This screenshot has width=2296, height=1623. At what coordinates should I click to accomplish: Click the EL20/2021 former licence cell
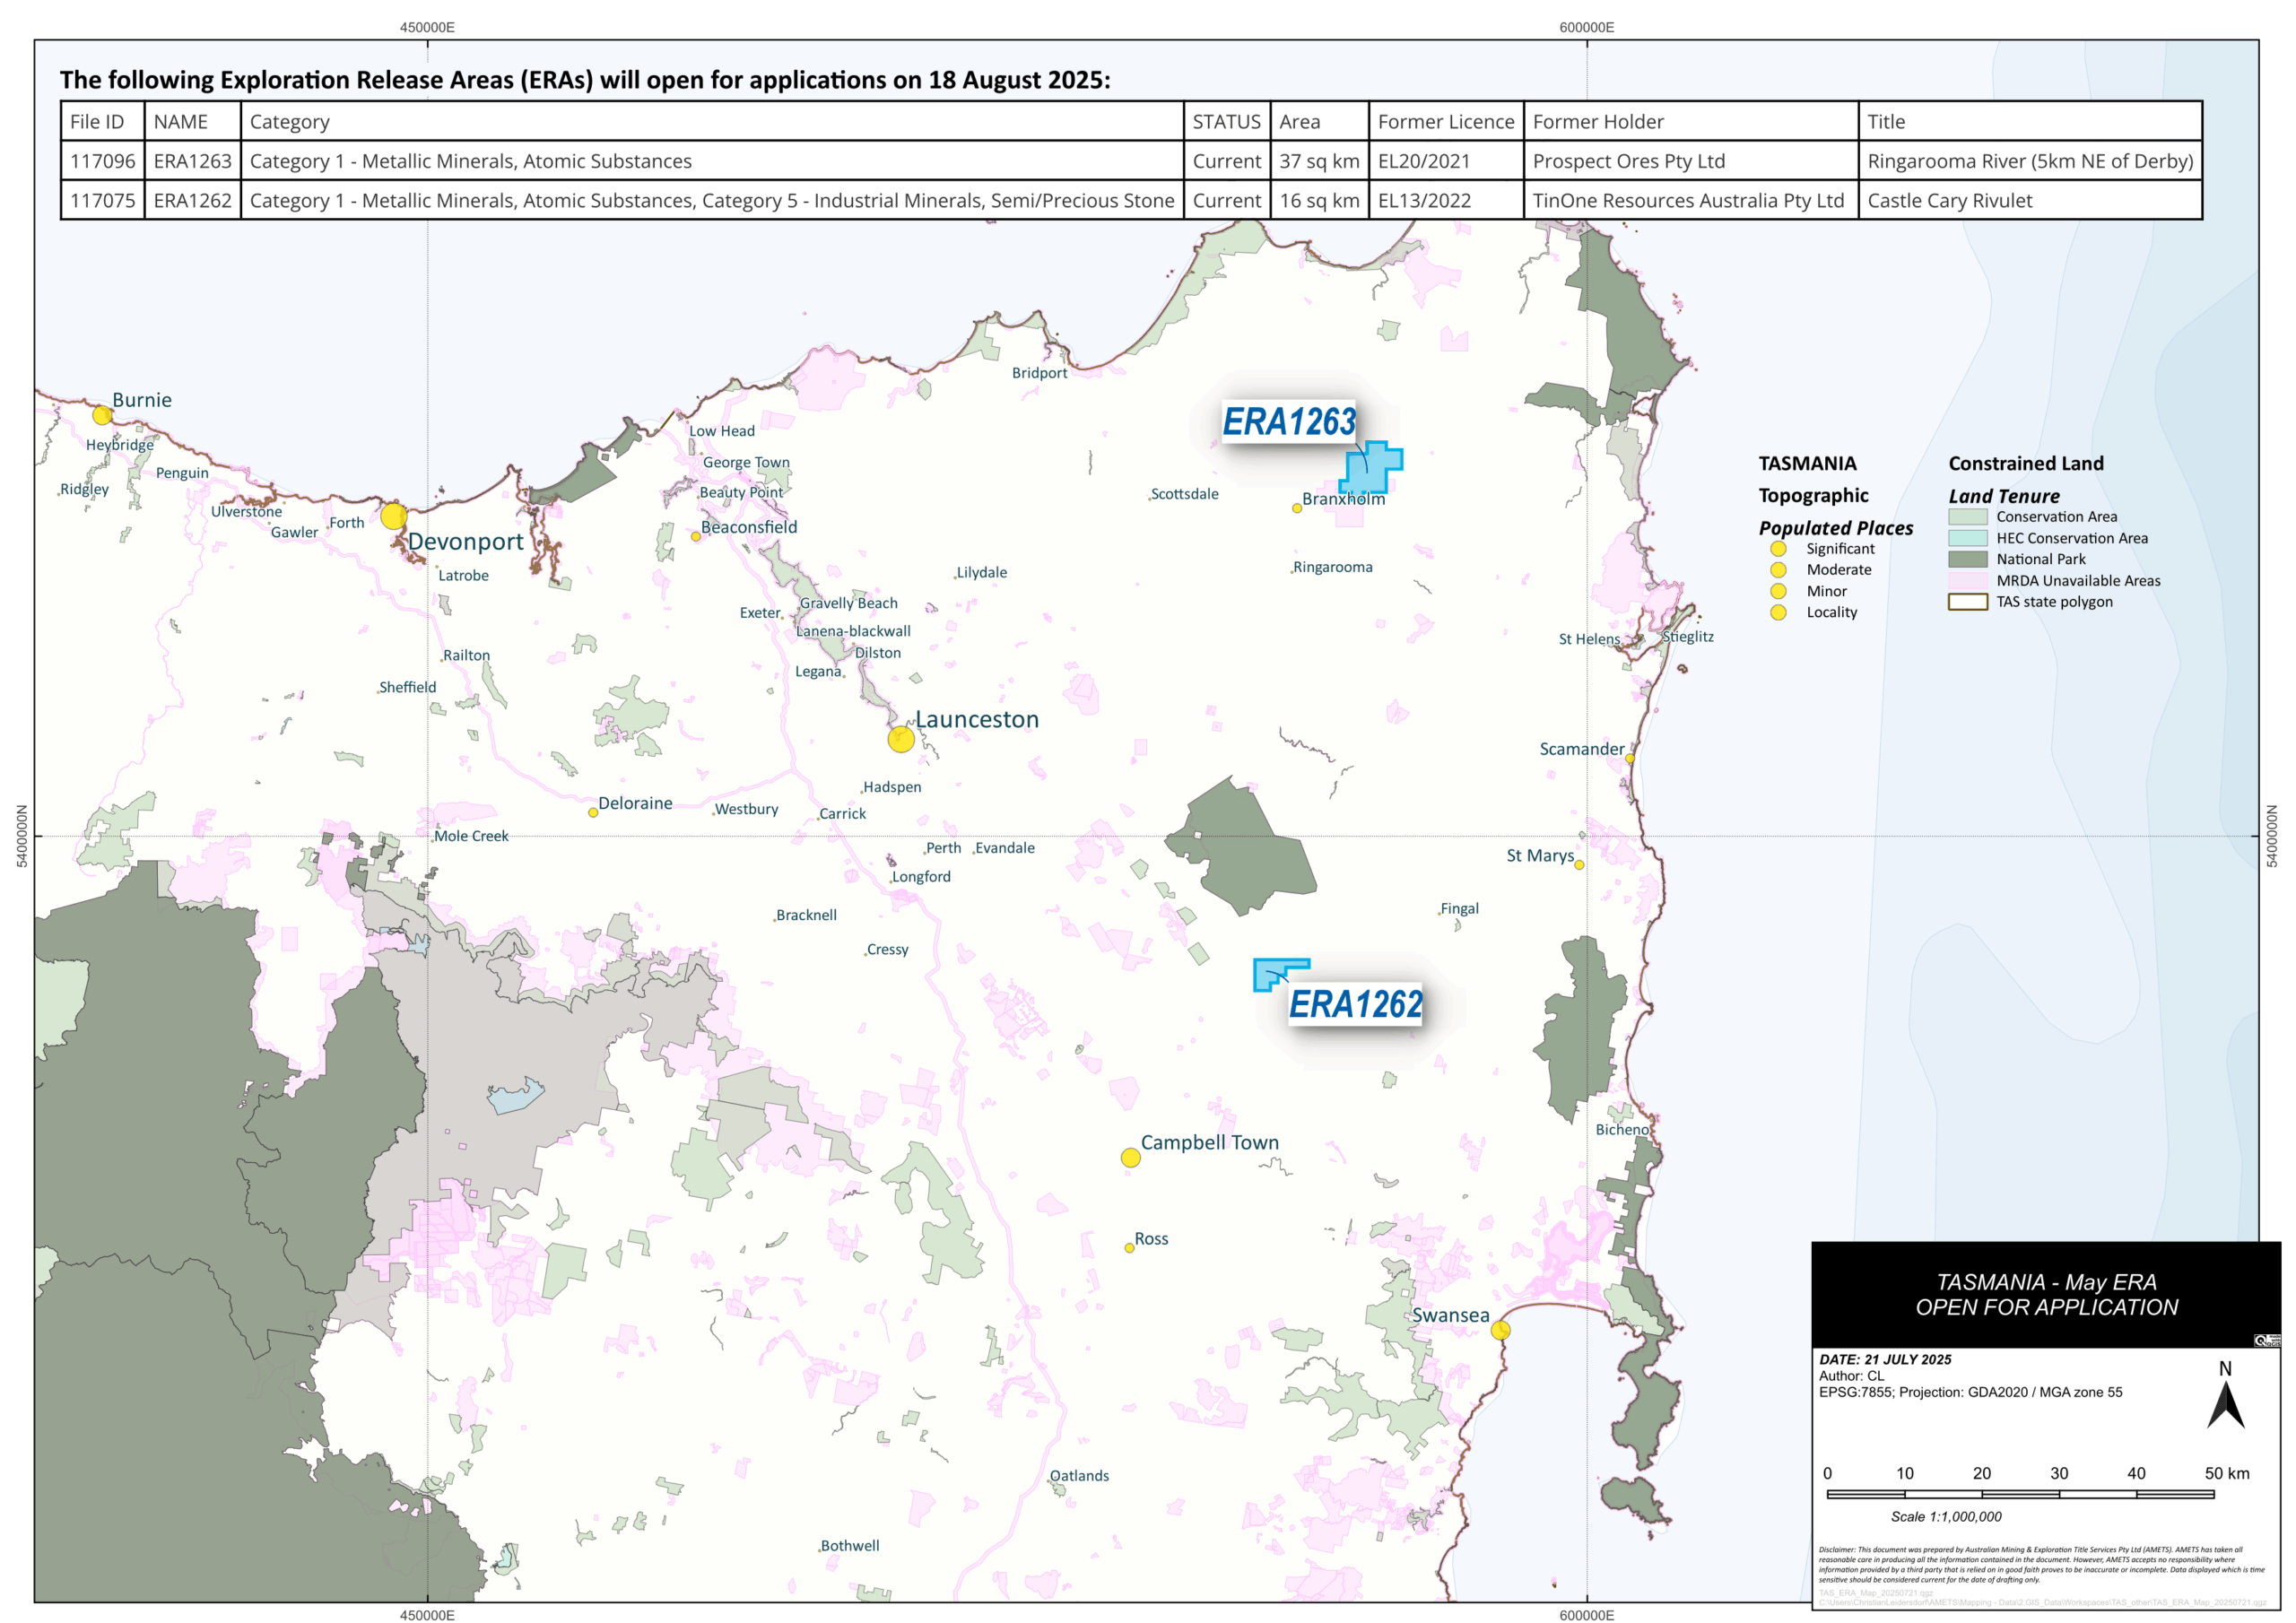[1423, 161]
